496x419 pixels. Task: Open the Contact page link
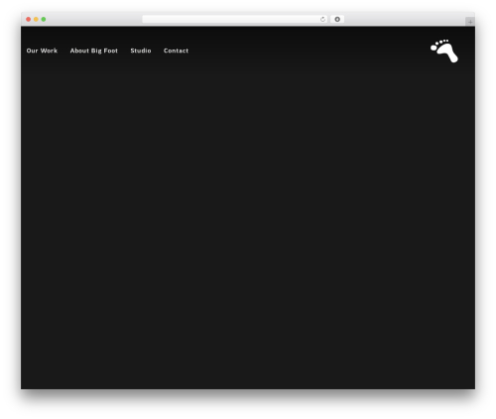pos(176,51)
